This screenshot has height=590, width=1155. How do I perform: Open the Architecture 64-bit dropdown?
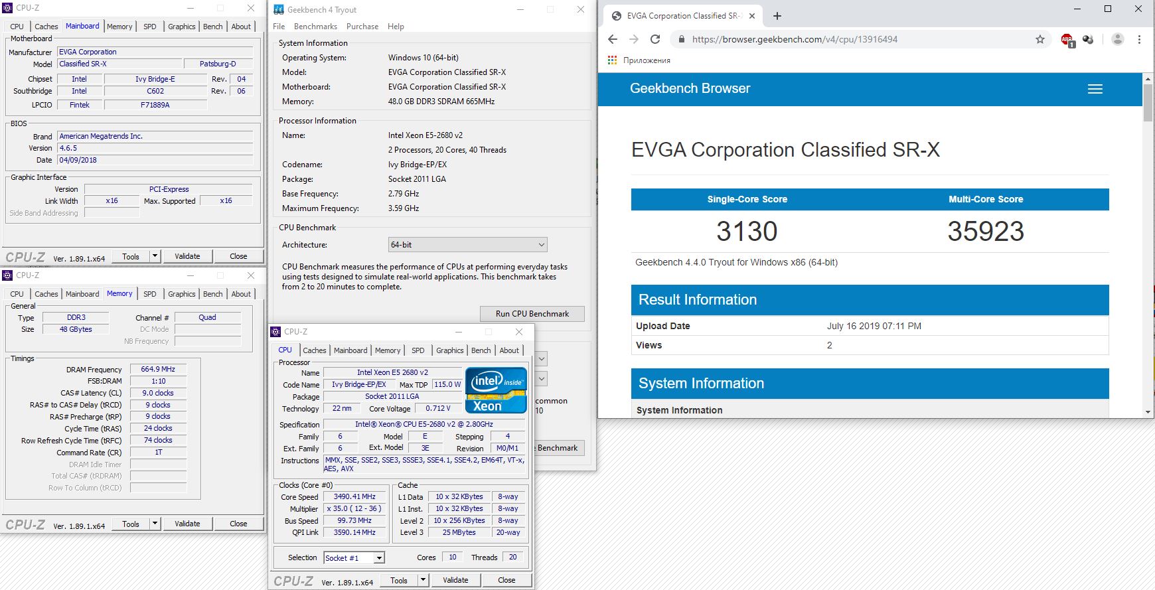468,244
